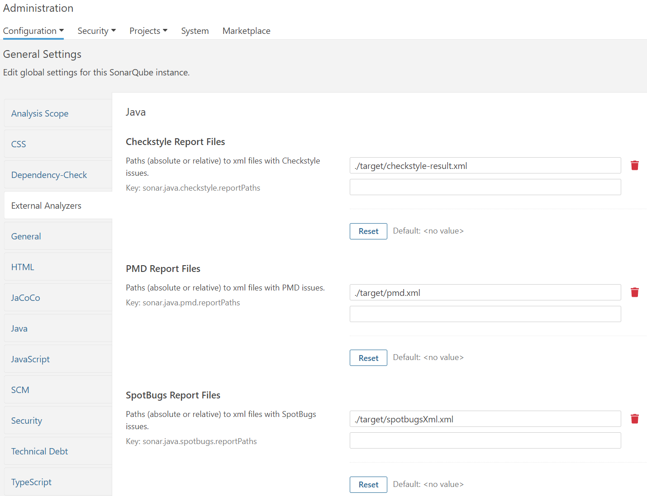Reset the Checkstyle Report Files setting
Screen dimensions: 647x496
[x=368, y=231]
